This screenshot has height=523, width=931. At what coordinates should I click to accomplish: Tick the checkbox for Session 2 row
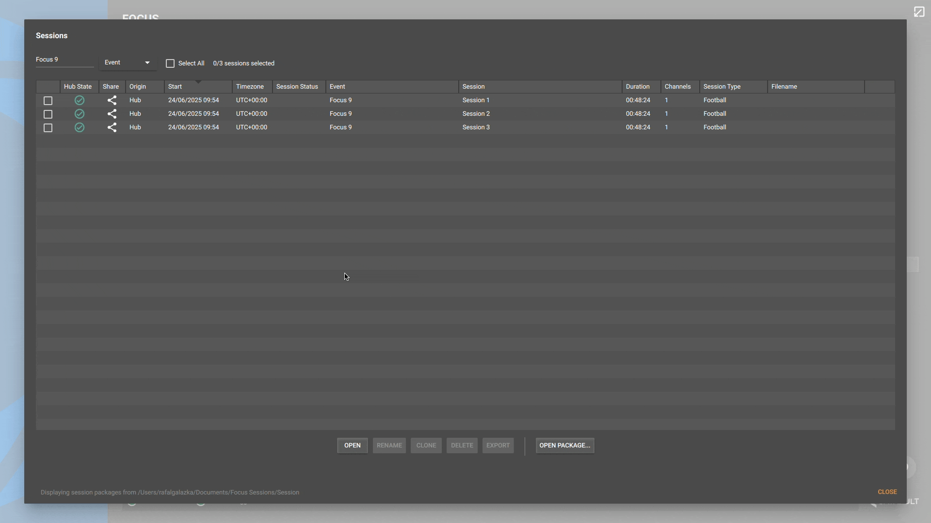tap(48, 114)
